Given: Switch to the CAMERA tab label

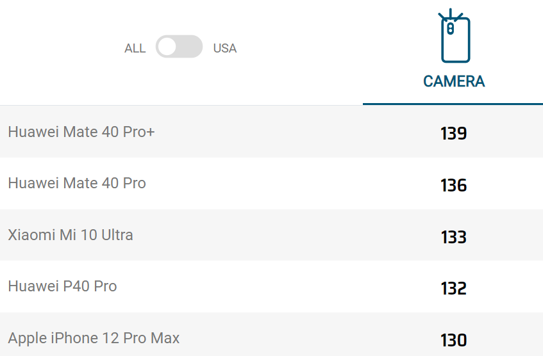Looking at the screenshot, I should pos(454,82).
